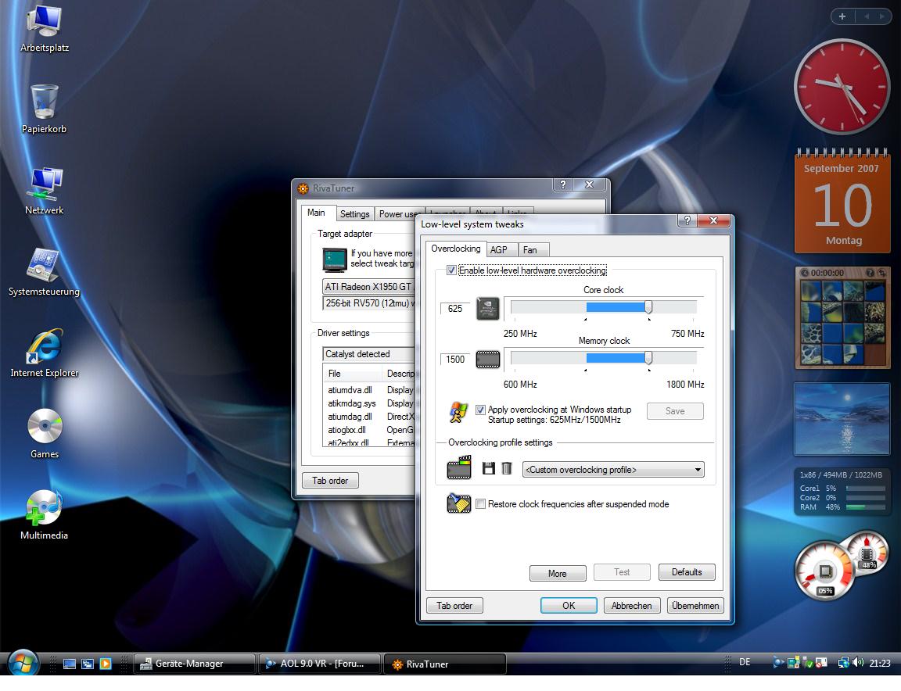Click the suspended mode restore icon
The width and height of the screenshot is (901, 691).
point(458,503)
